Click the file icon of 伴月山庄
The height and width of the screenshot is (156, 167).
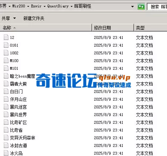[x=6, y=99]
